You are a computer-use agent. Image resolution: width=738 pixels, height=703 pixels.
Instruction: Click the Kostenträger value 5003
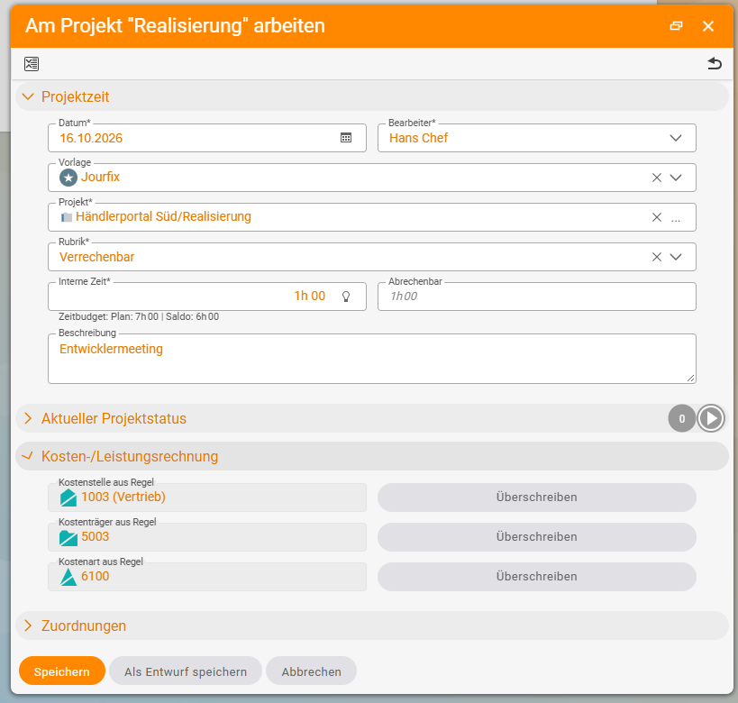[x=96, y=536]
